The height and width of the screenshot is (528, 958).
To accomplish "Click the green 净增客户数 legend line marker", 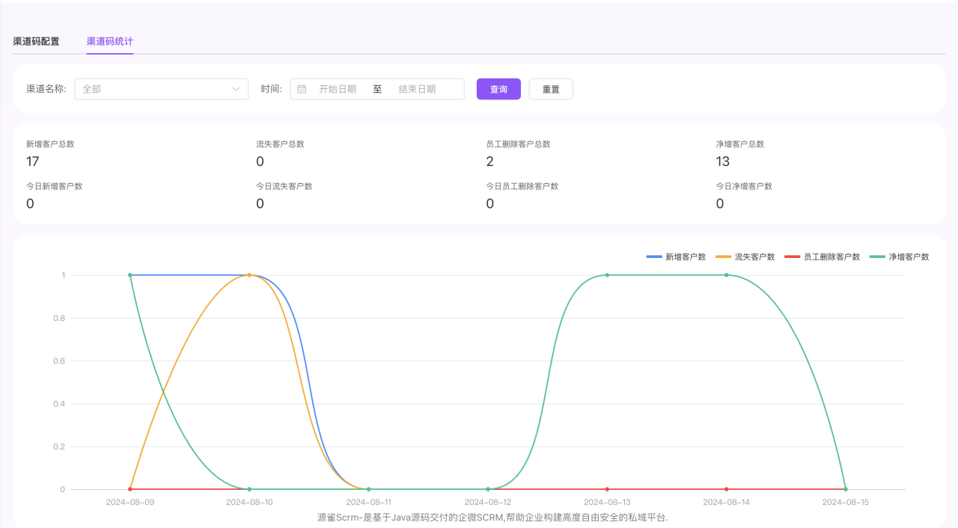I will (x=877, y=257).
